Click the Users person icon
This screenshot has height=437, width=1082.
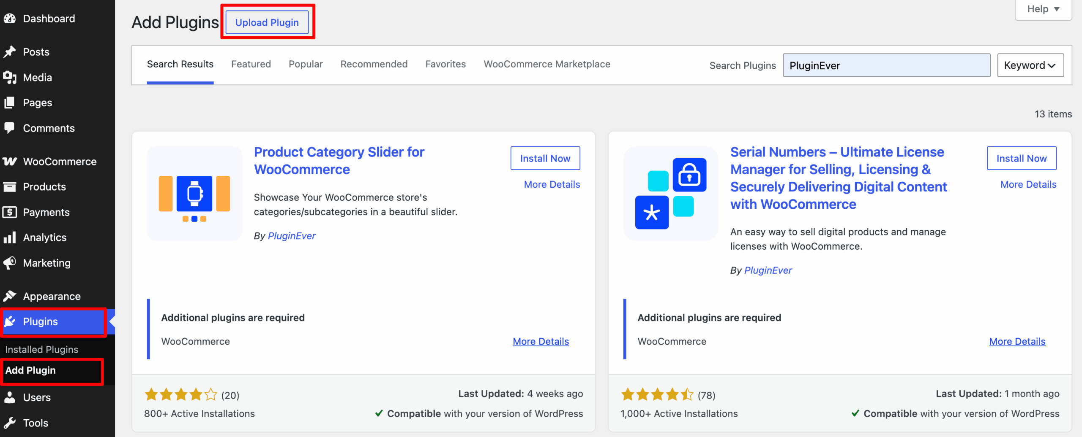tap(10, 397)
